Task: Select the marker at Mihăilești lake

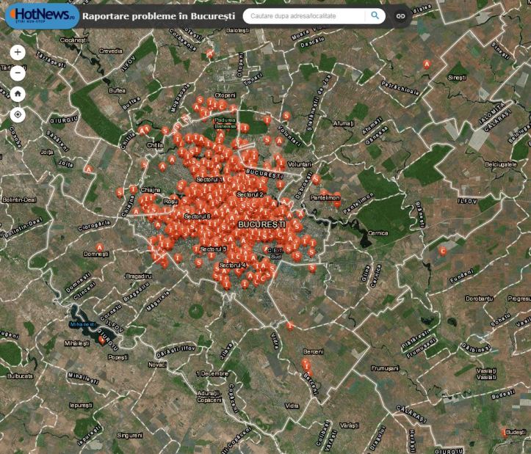Action: coord(101,340)
